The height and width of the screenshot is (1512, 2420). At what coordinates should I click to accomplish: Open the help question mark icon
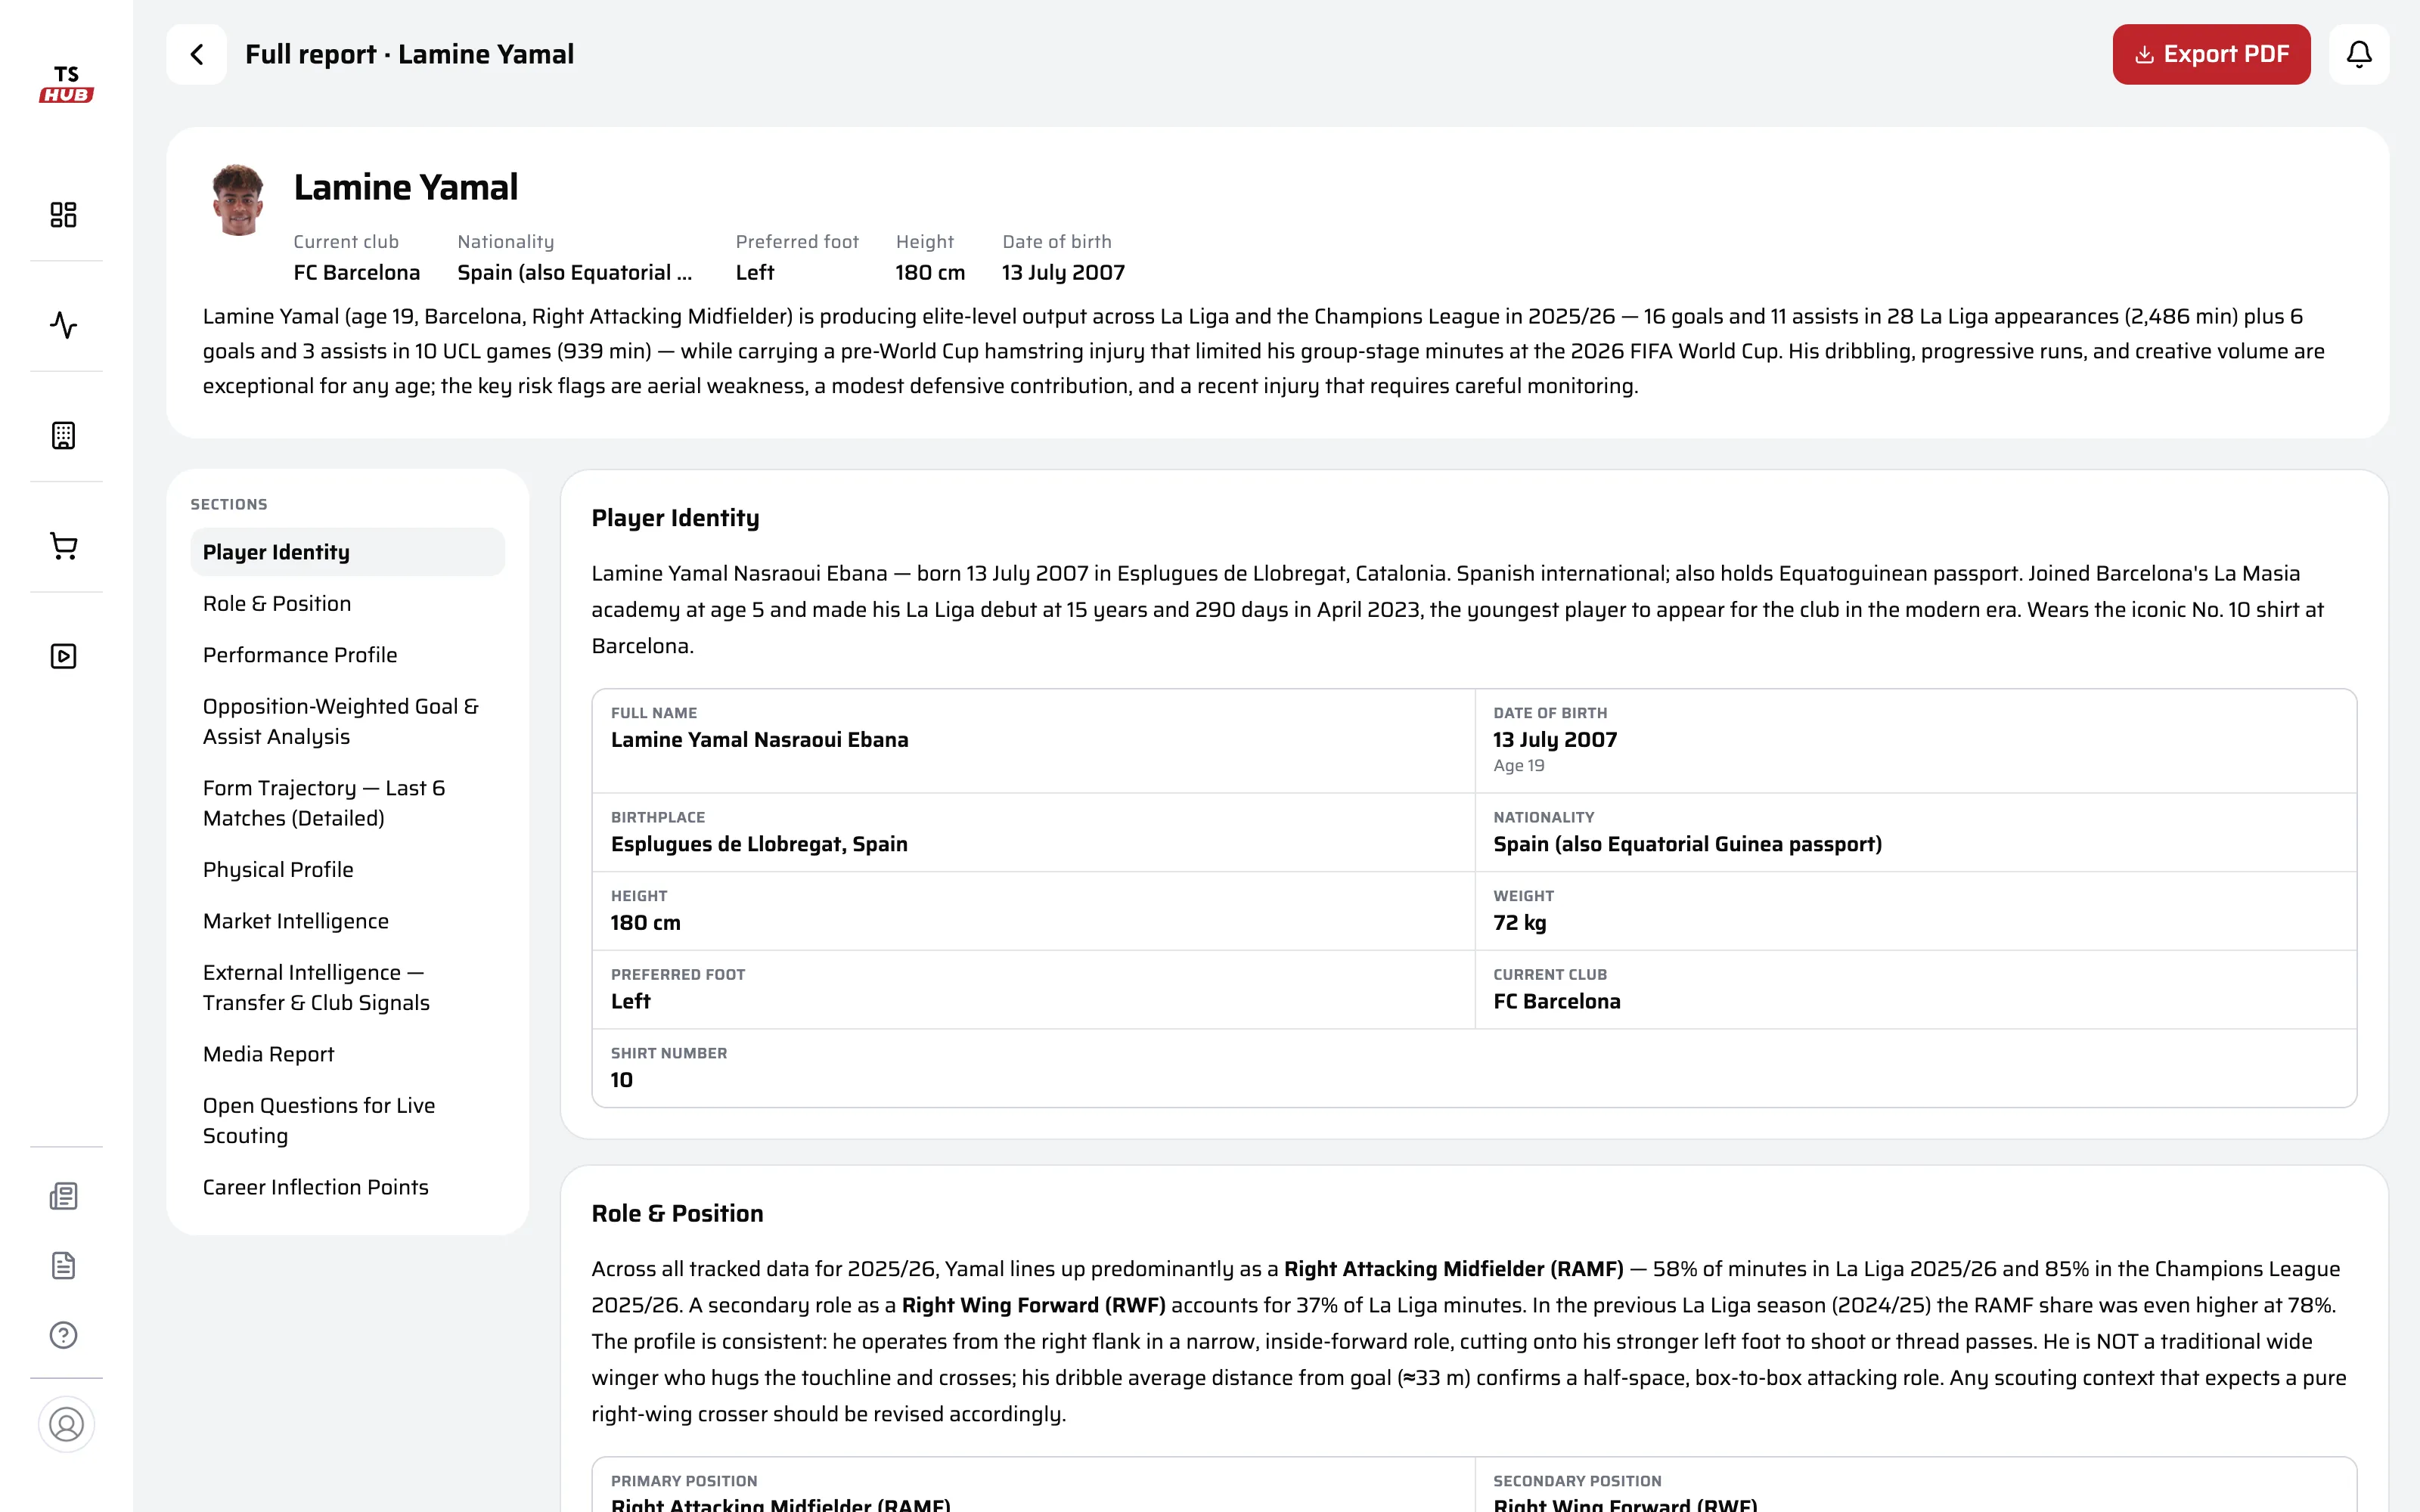click(64, 1335)
